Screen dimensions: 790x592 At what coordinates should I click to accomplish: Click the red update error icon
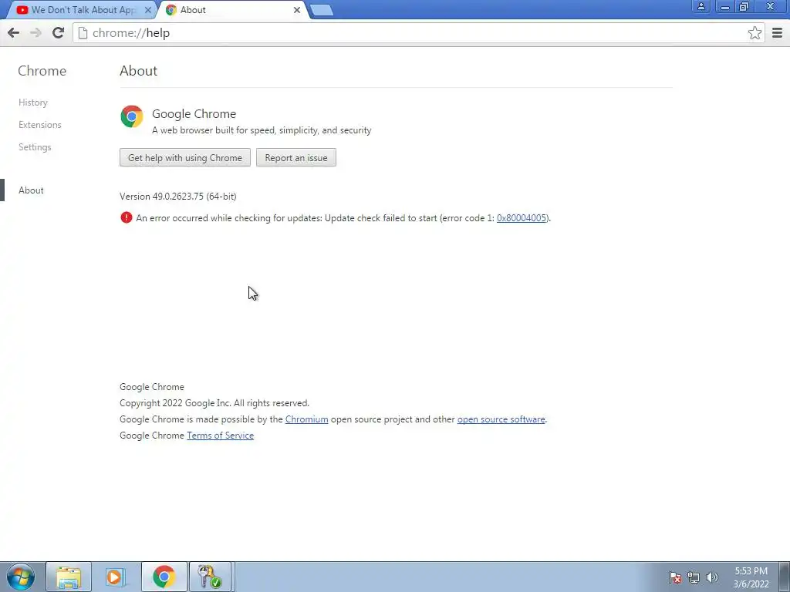point(126,217)
